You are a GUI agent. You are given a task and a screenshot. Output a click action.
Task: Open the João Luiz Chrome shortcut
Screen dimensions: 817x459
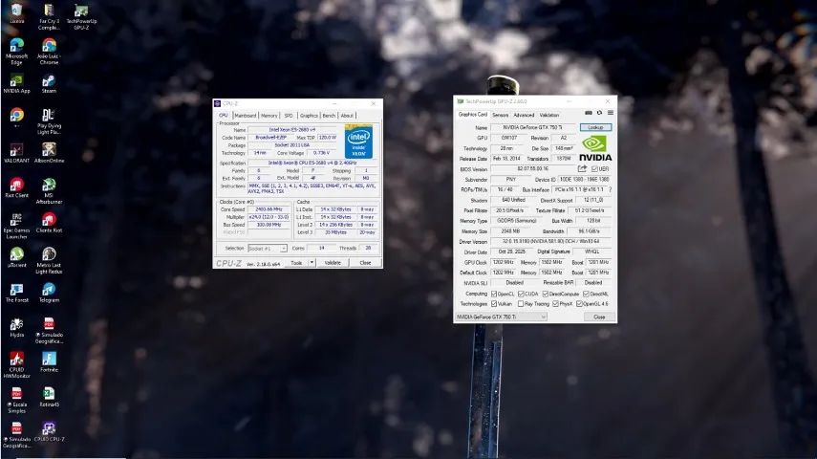49,51
